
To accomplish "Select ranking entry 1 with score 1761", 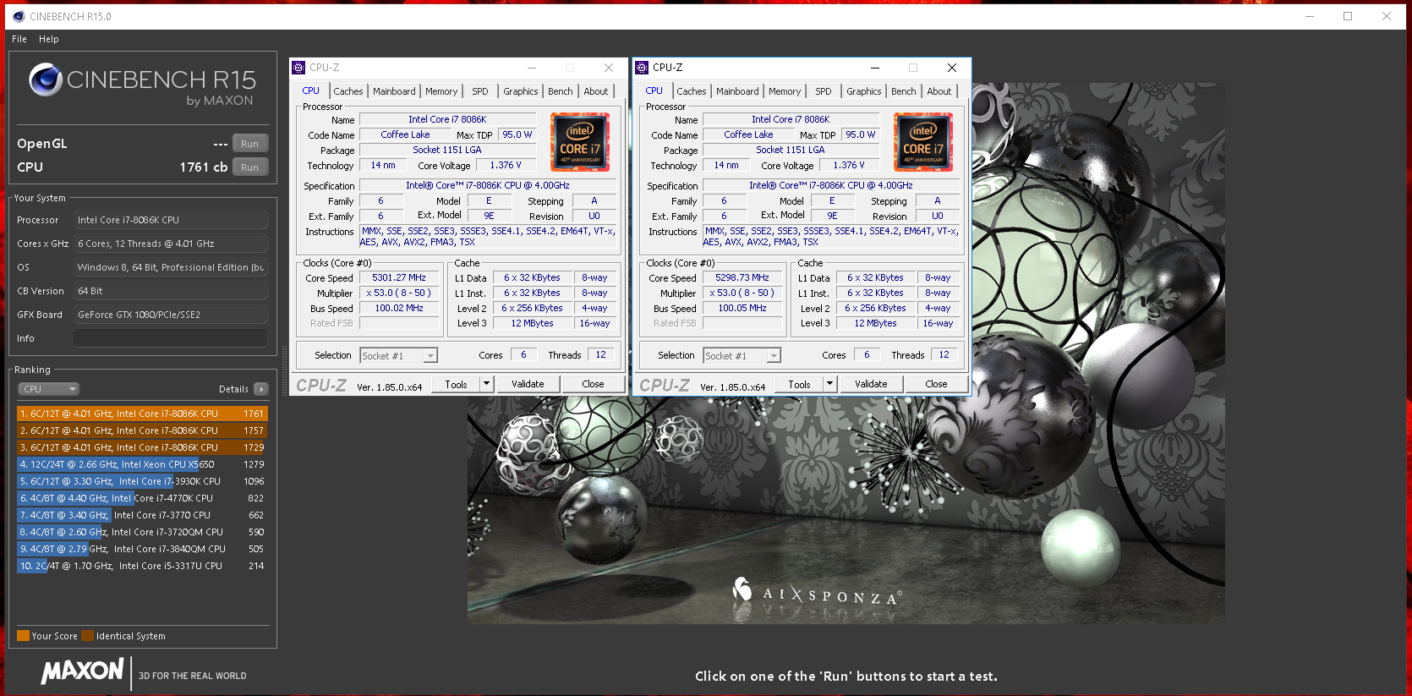I will click(142, 414).
